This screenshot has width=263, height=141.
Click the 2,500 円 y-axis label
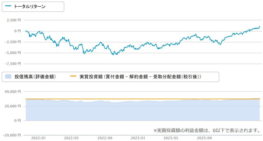[13, 20]
